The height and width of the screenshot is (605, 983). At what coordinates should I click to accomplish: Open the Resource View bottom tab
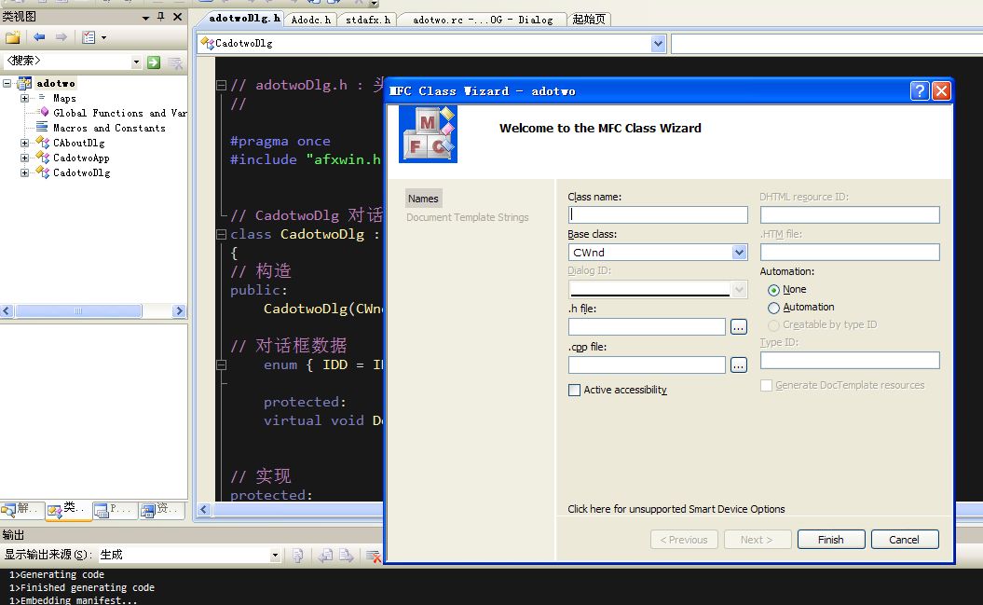point(161,510)
